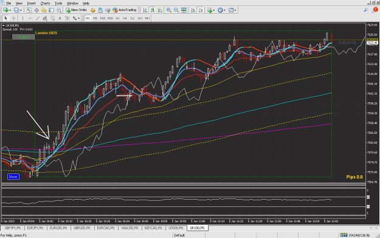Switch timeframe to M15
The image size is (380, 238).
(x=103, y=18)
